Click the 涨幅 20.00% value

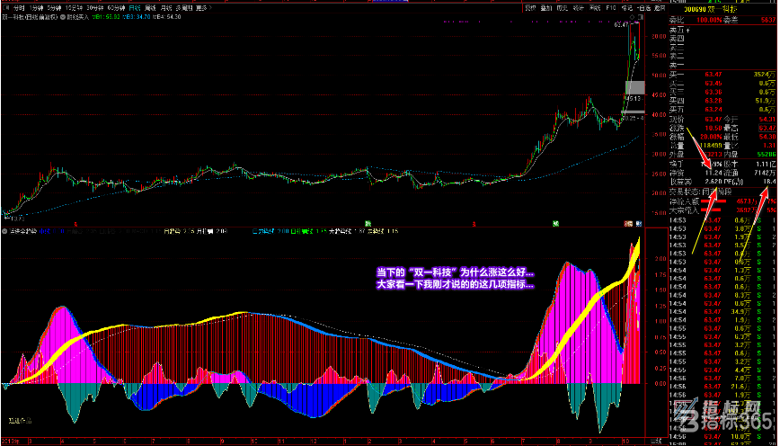click(x=712, y=137)
